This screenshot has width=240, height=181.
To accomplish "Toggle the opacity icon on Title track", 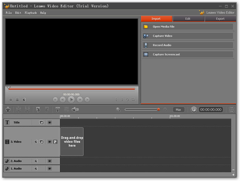I will point(41,122).
